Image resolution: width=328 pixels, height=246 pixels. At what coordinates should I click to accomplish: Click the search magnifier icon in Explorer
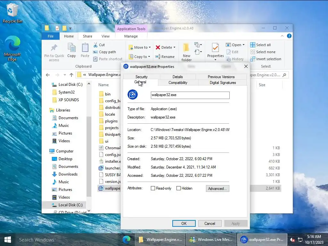pos(284,75)
